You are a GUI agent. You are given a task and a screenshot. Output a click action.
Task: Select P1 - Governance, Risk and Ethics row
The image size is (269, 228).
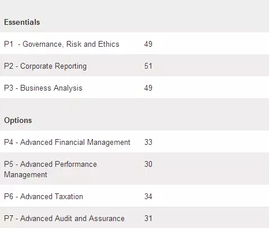click(134, 43)
